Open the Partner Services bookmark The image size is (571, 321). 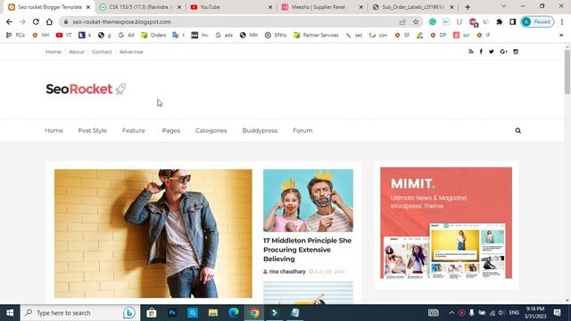316,35
